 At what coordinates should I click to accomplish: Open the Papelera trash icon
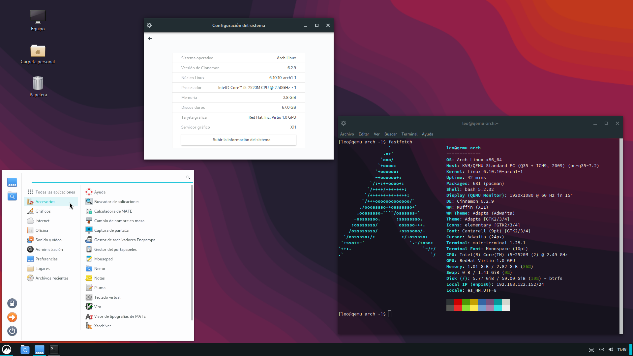pos(38,87)
